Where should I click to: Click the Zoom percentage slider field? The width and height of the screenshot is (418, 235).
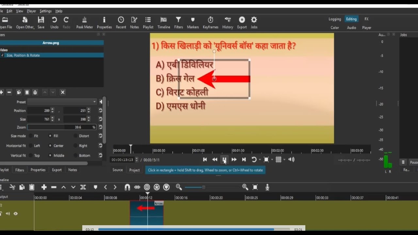(62, 127)
